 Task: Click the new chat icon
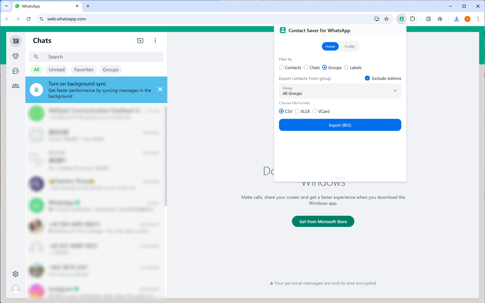coord(140,41)
